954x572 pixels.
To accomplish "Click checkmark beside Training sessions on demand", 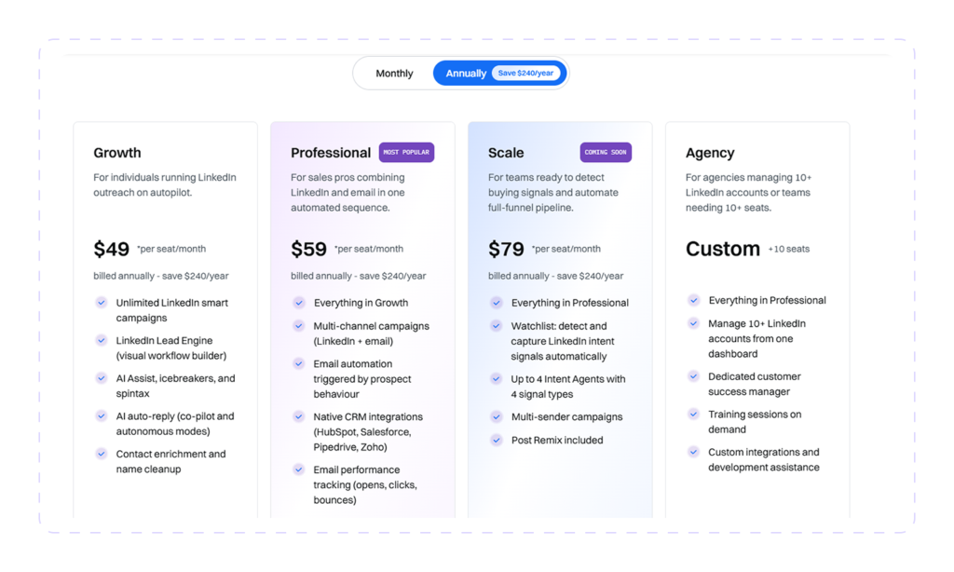I will click(x=693, y=414).
